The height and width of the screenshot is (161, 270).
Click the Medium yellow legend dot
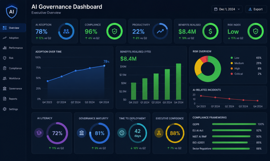[232, 63]
